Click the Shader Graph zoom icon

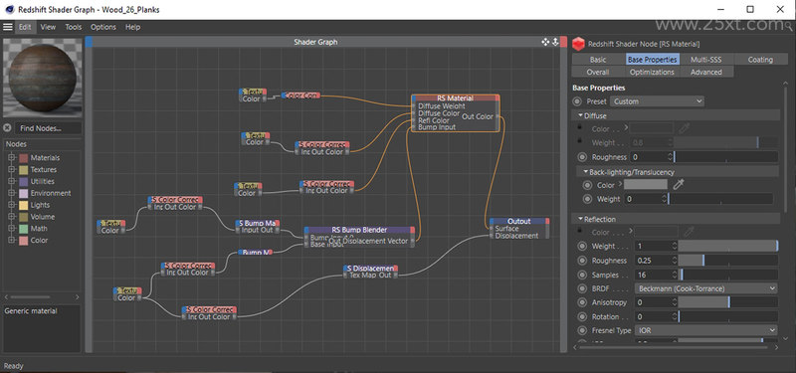(x=555, y=42)
